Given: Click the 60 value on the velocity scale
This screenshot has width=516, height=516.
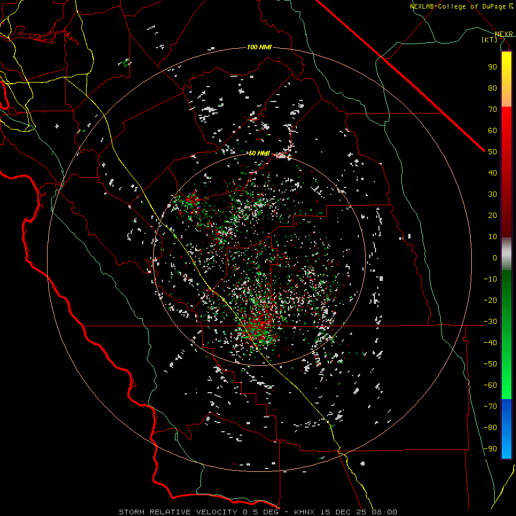Looking at the screenshot, I should pos(492,130).
